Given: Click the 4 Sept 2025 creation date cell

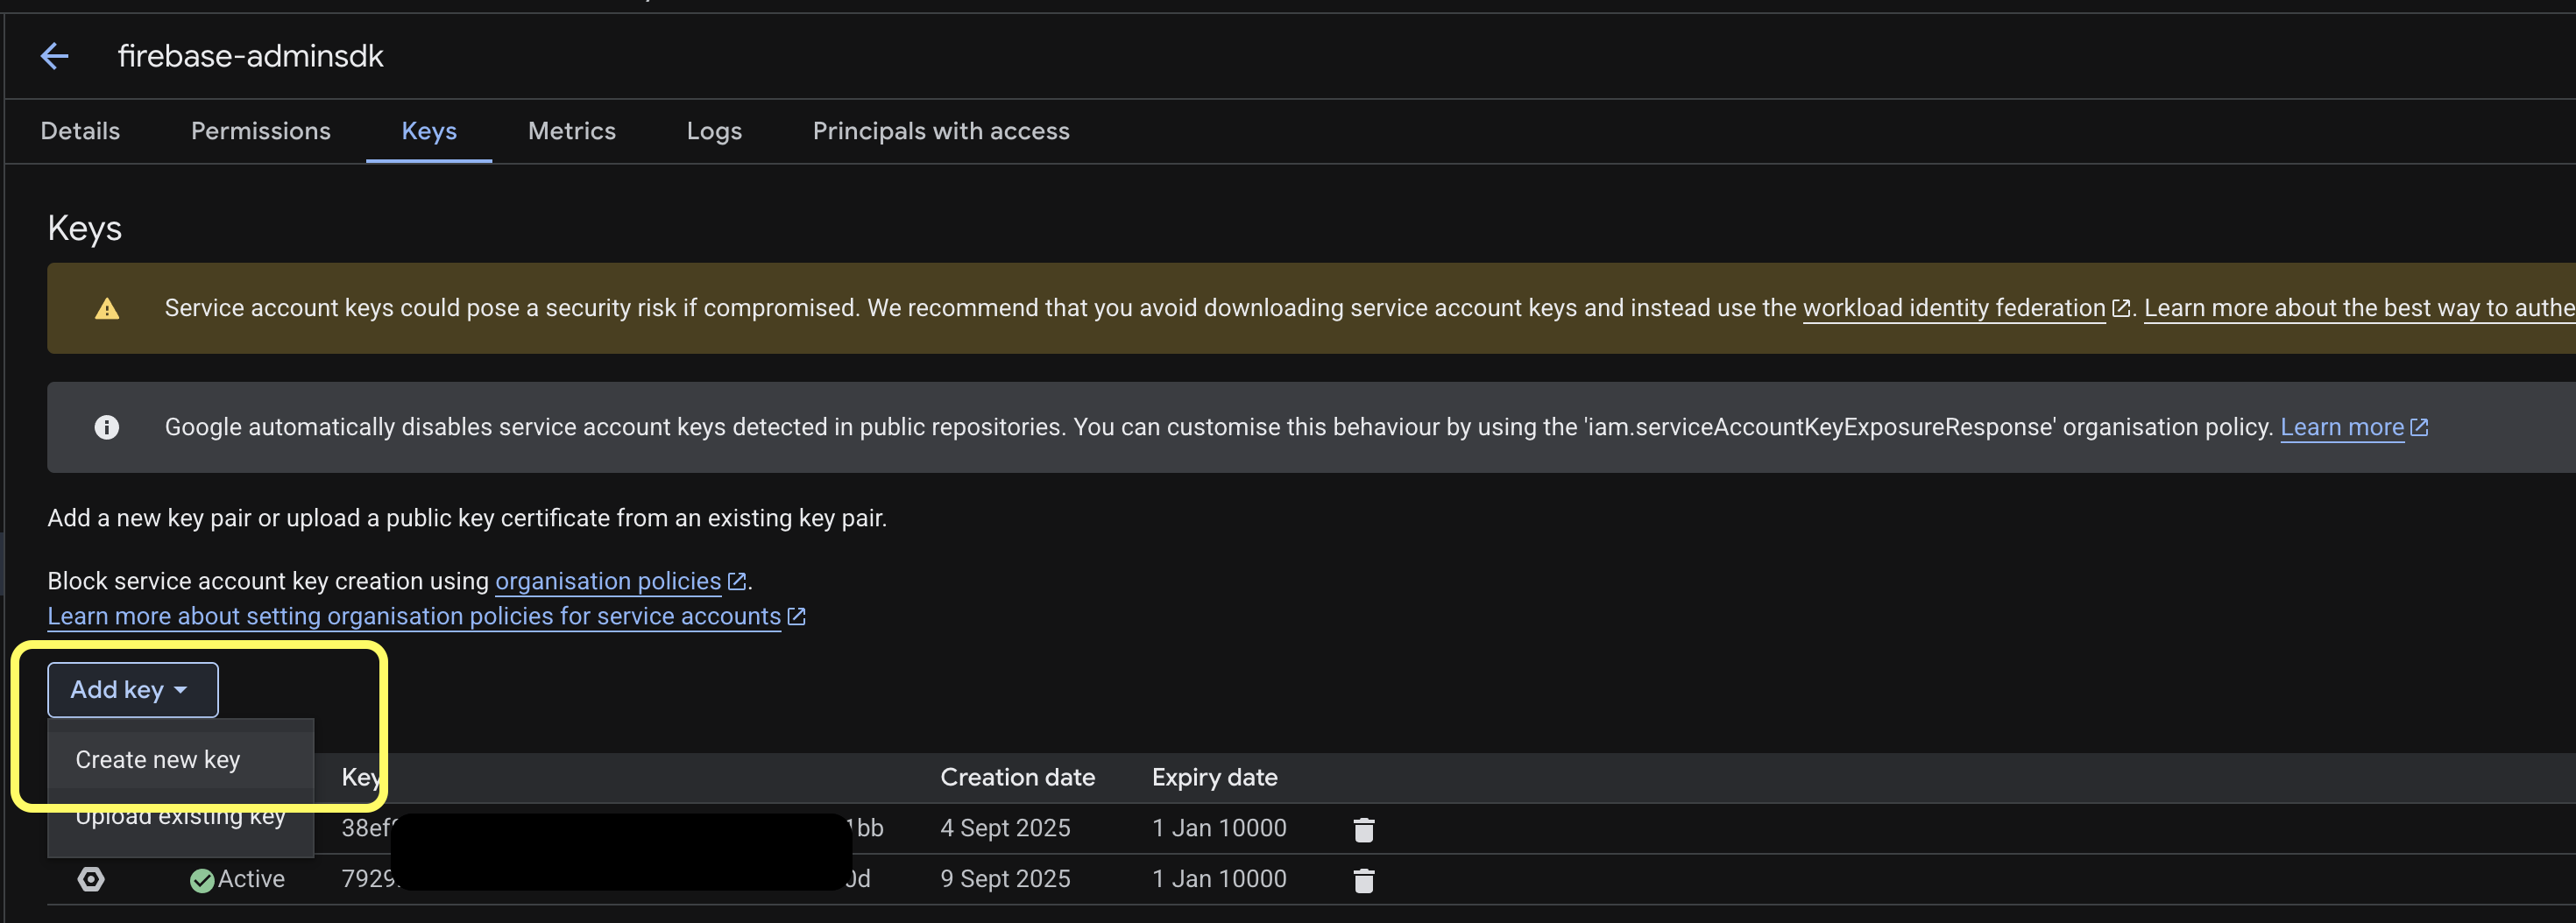Looking at the screenshot, I should click(1005, 828).
